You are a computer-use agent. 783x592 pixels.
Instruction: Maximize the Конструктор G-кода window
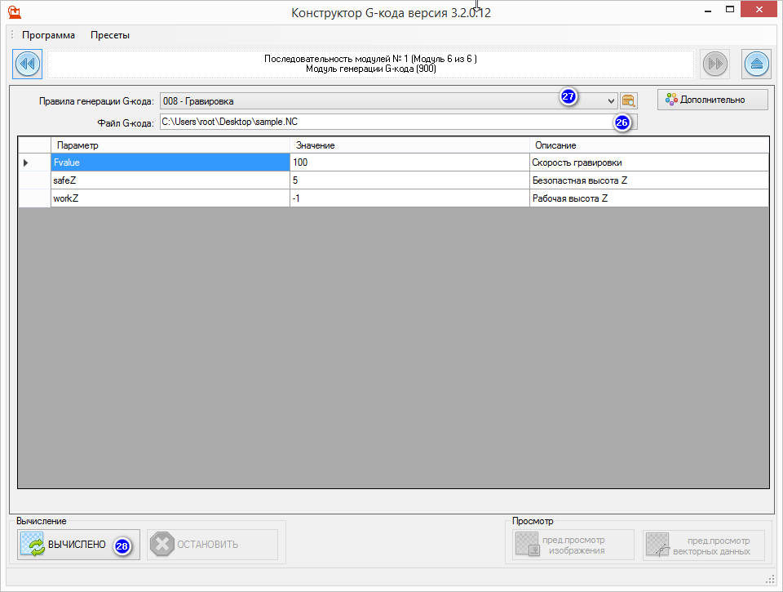click(729, 10)
